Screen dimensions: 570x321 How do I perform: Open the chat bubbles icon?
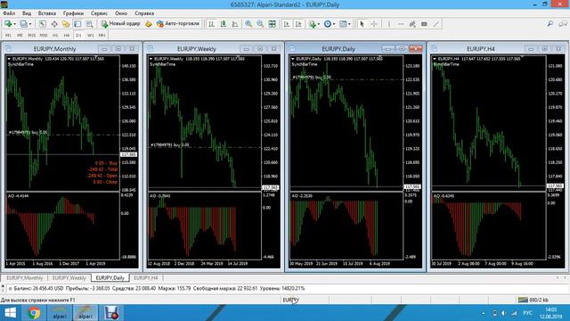(x=563, y=24)
